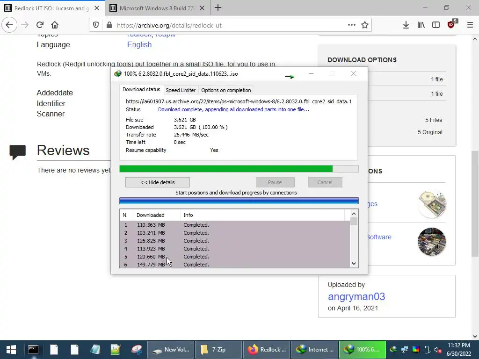Click the 5 Original download option
The image size is (479, 359).
[x=430, y=132]
